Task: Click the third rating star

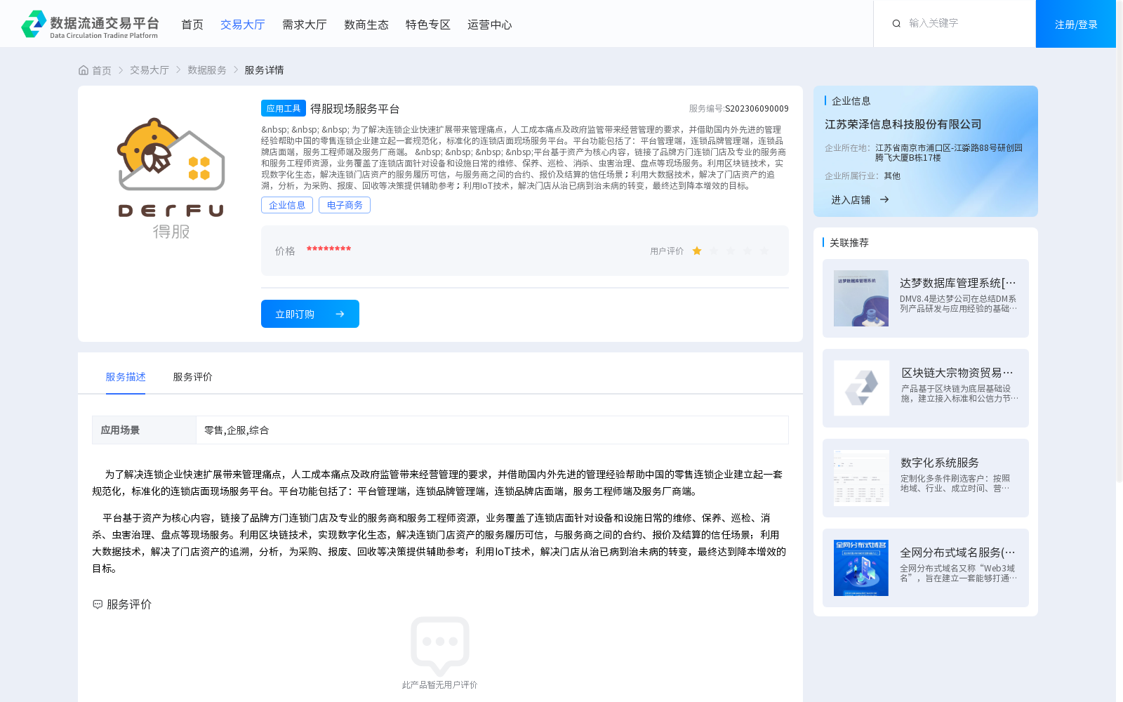Action: [731, 251]
